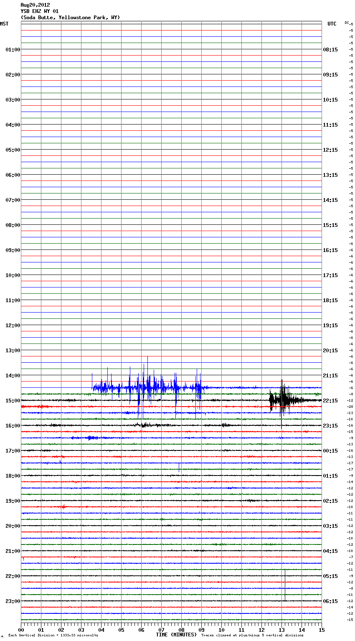Screen dimensions: 355x641
Task: Select the 07:00 MST time label
Action: (13, 200)
